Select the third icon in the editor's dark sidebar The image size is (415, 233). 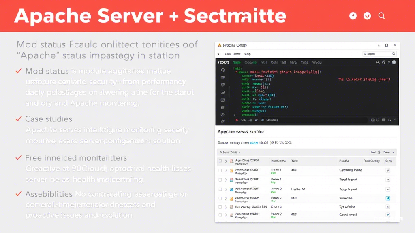tap(222, 85)
